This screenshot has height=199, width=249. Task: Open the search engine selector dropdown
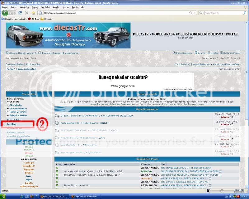click(x=201, y=13)
